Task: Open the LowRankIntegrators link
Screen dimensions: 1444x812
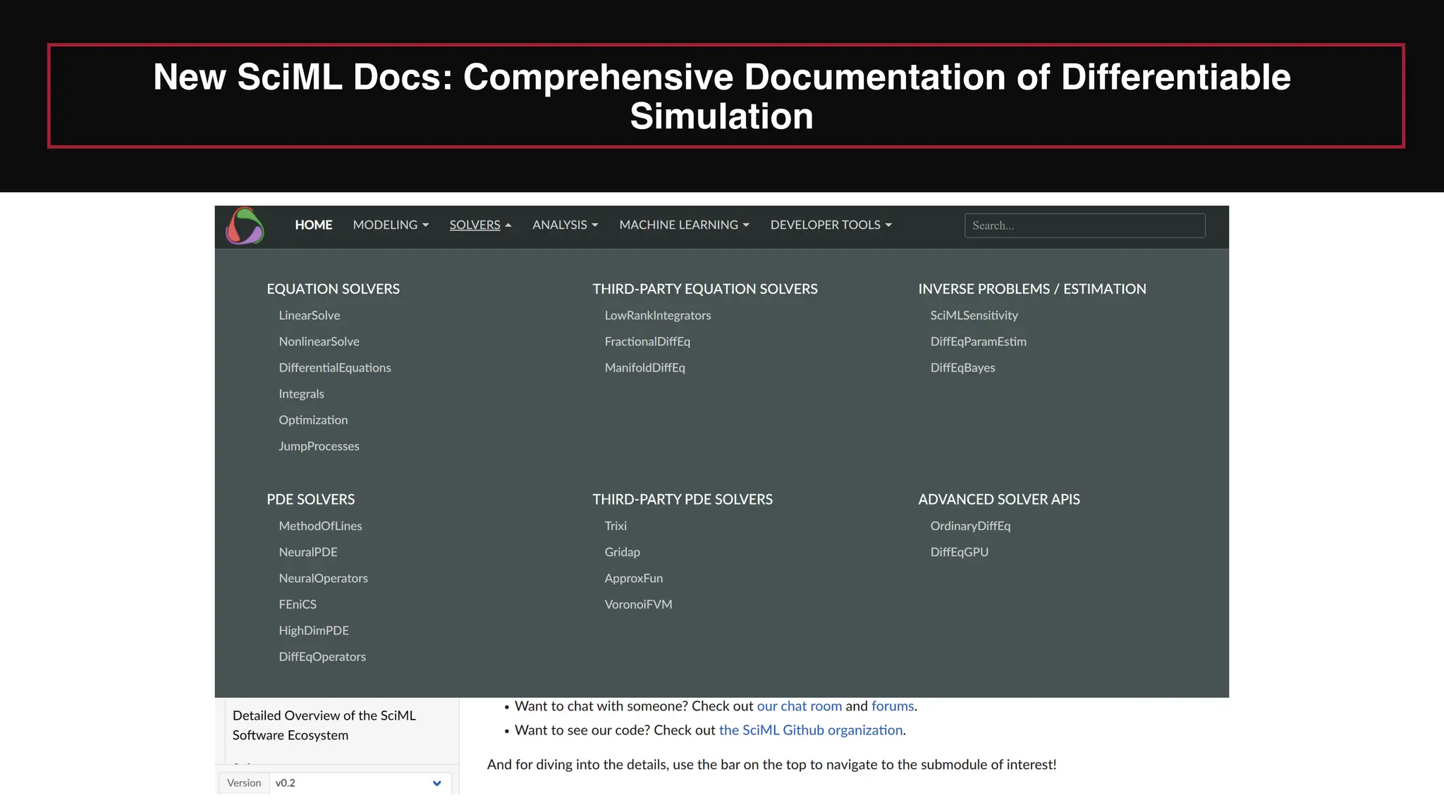Action: 658,315
